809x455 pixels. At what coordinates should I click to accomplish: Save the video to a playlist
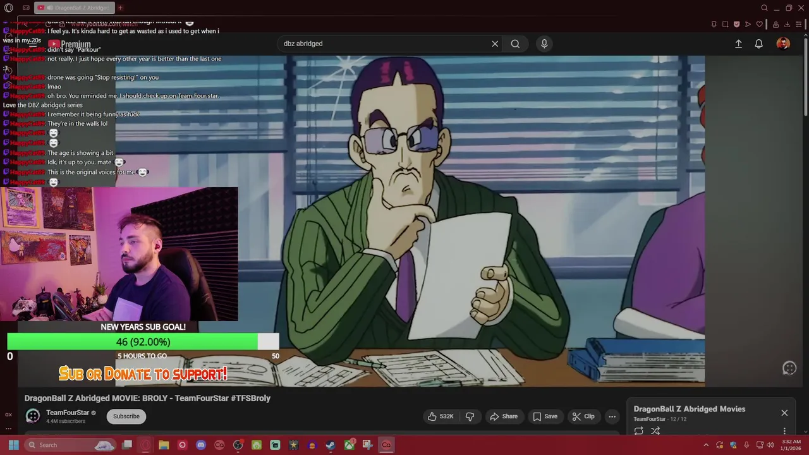pyautogui.click(x=545, y=416)
